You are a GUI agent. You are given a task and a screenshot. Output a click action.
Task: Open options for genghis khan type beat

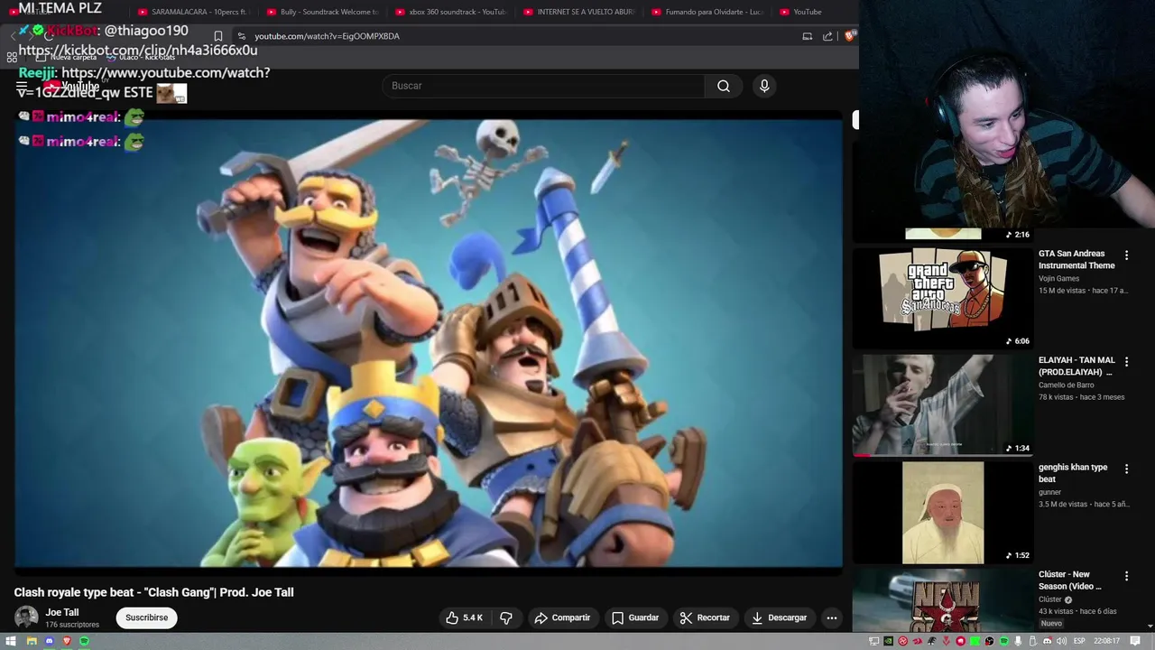pos(1126,469)
